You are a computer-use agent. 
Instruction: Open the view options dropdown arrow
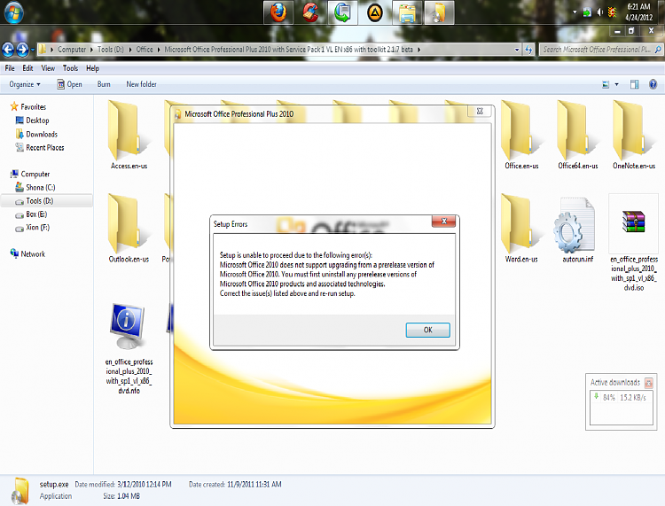(616, 85)
